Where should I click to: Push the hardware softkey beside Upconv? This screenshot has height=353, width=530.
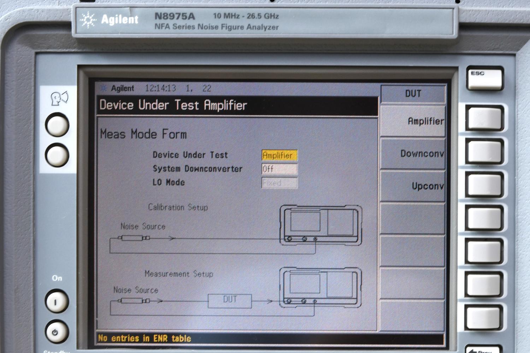(484, 184)
